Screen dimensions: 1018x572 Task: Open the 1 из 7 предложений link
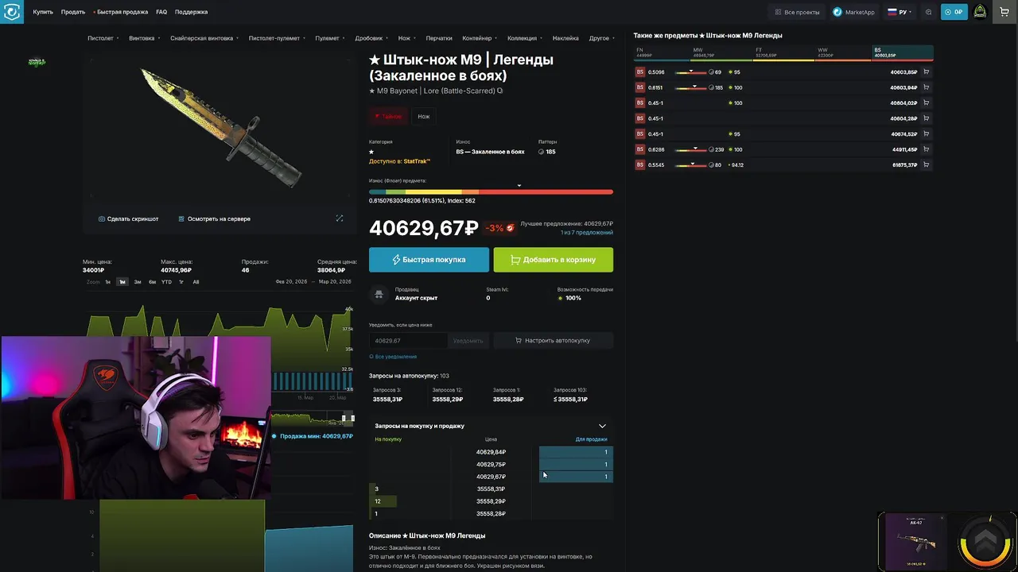(x=587, y=232)
